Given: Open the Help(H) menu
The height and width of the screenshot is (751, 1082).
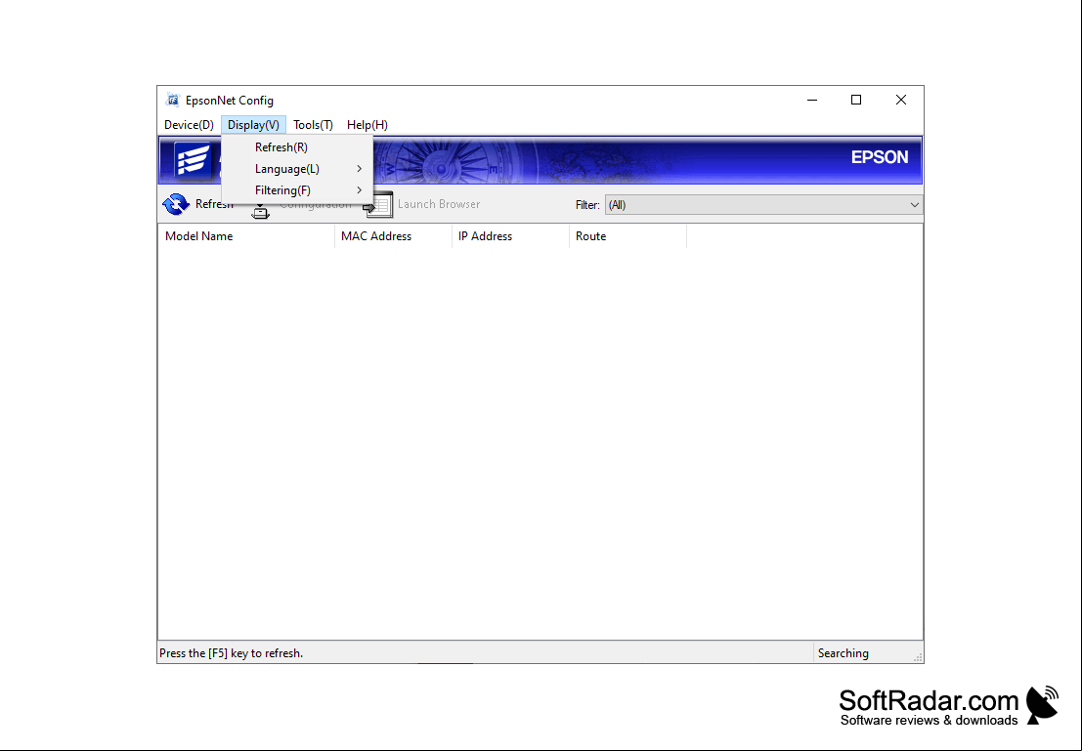Looking at the screenshot, I should (368, 125).
